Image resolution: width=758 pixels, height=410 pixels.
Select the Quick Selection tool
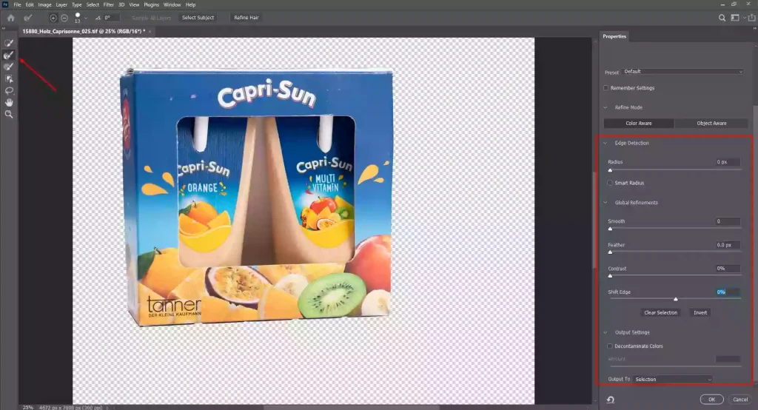click(x=9, y=43)
